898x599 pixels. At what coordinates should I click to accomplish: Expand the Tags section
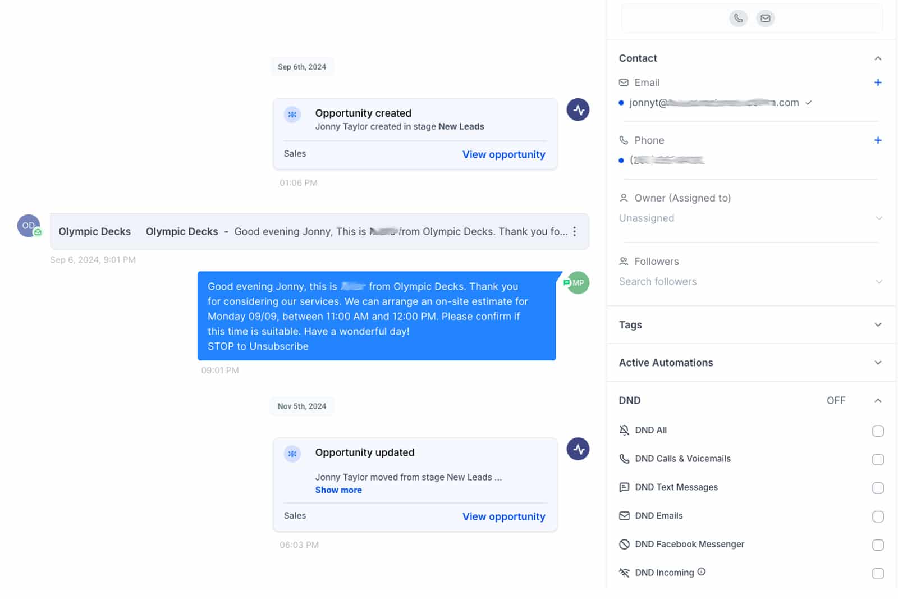coord(878,325)
